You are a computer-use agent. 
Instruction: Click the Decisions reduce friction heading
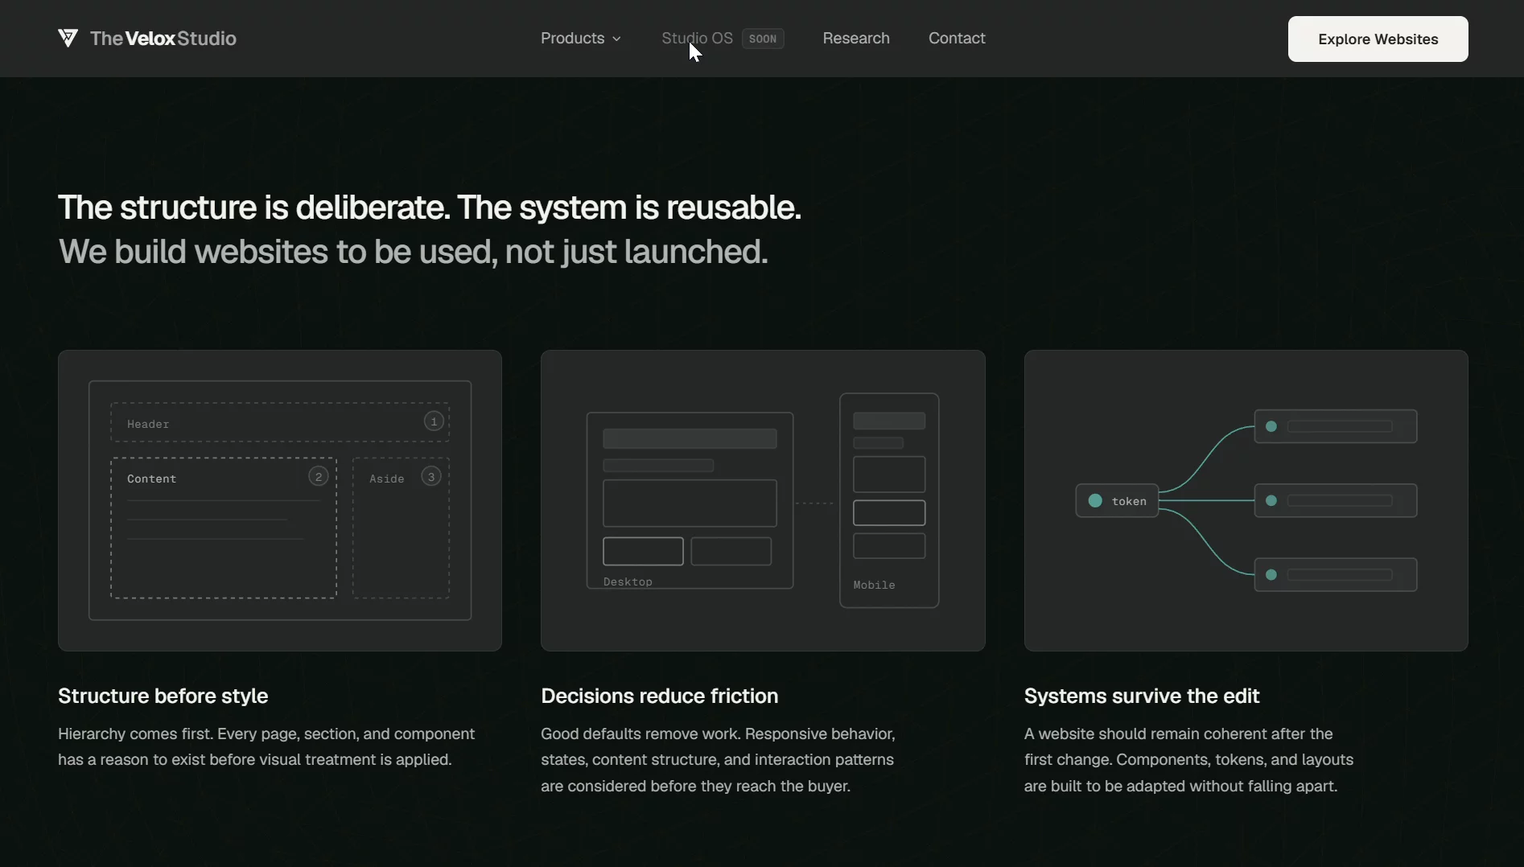coord(659,696)
